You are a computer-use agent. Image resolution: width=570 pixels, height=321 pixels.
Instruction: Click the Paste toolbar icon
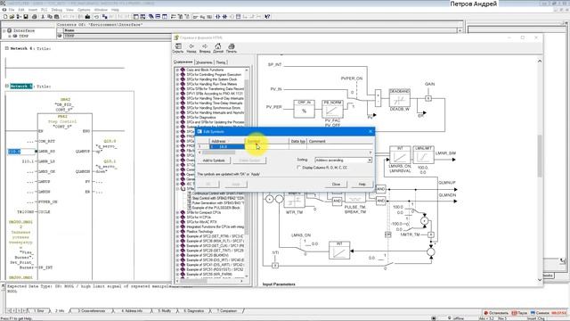coord(57,17)
